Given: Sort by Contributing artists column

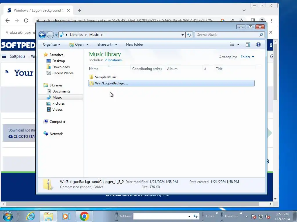Looking at the screenshot, I should tap(148, 69).
